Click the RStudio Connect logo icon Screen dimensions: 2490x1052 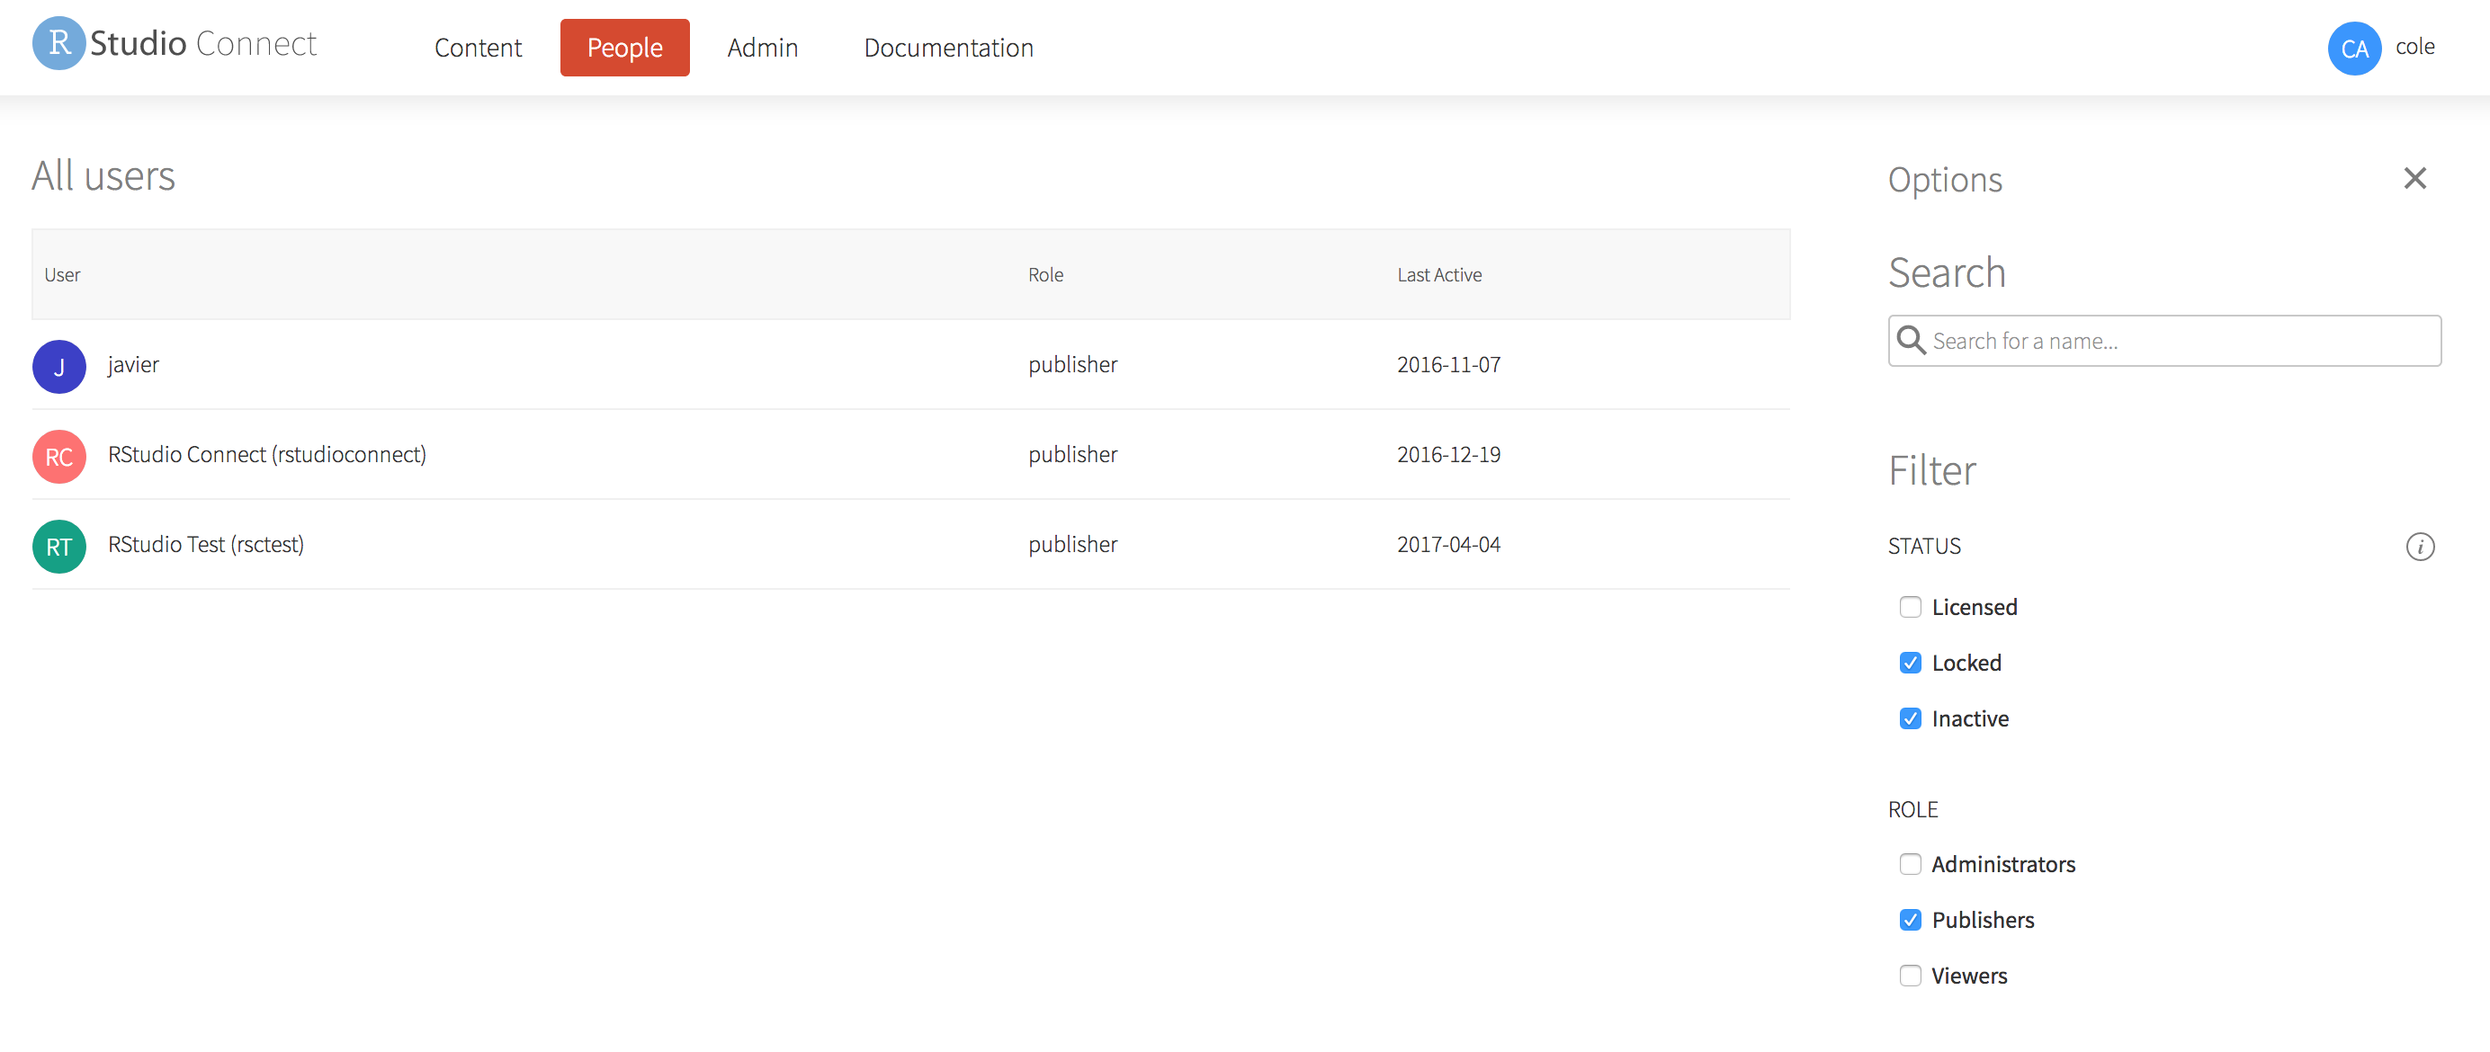tap(58, 42)
